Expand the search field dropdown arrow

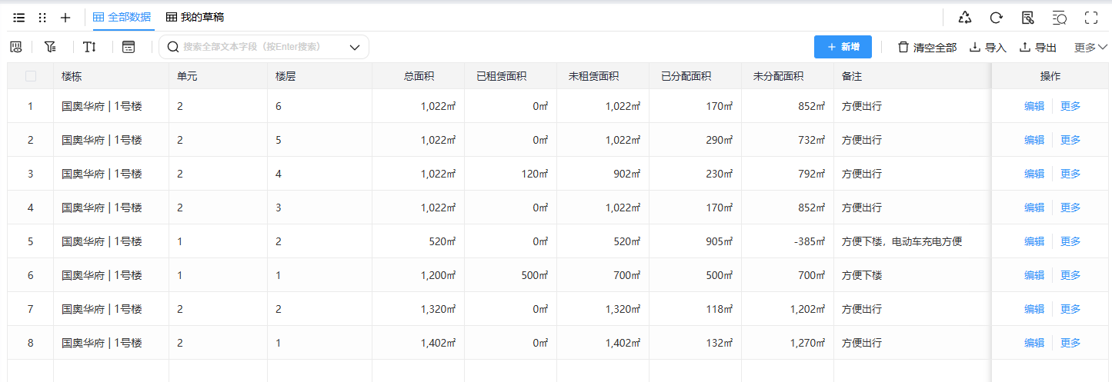[x=355, y=47]
